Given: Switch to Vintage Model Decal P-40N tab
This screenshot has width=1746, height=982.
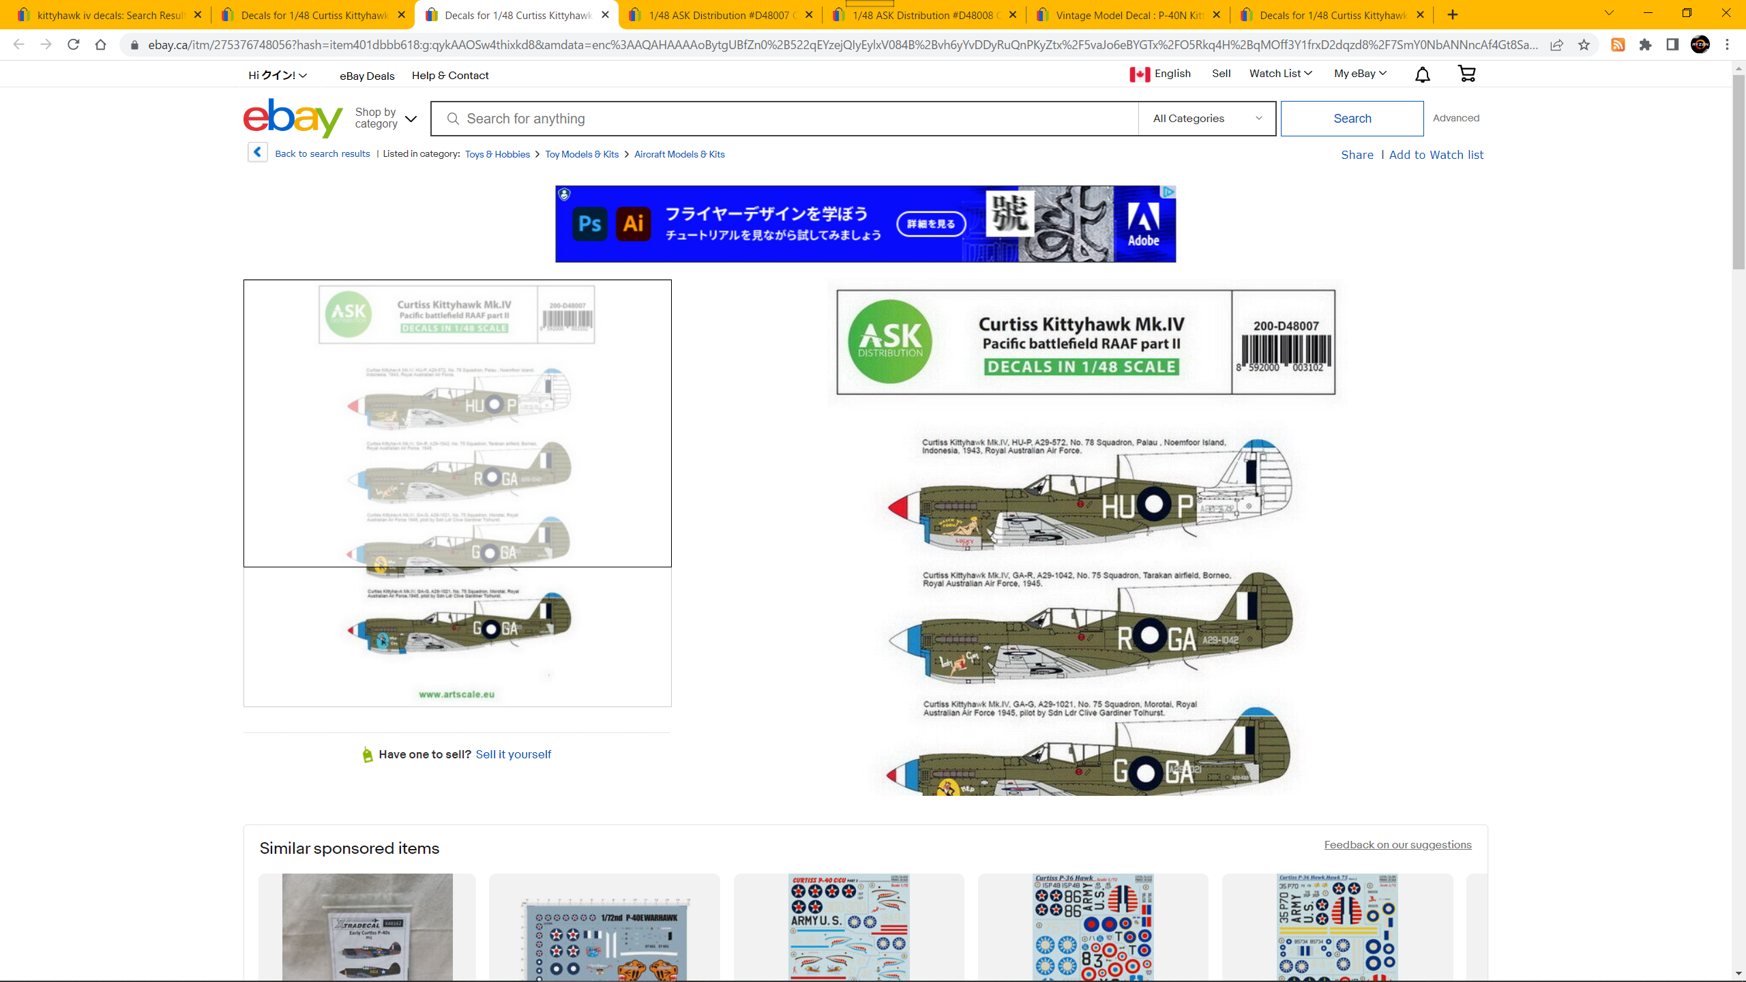Looking at the screenshot, I should [x=1128, y=14].
